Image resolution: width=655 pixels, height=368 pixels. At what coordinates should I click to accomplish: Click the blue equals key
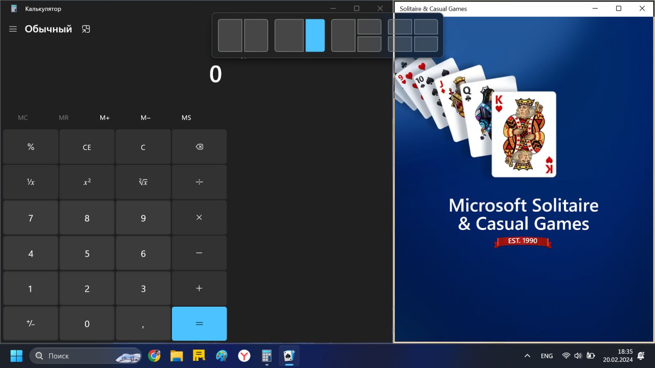tap(199, 324)
